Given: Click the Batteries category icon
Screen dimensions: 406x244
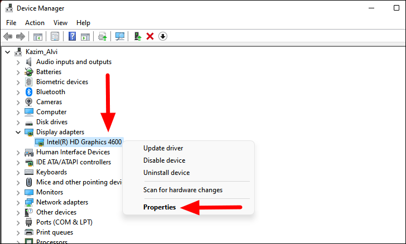Looking at the screenshot, I should 29,72.
